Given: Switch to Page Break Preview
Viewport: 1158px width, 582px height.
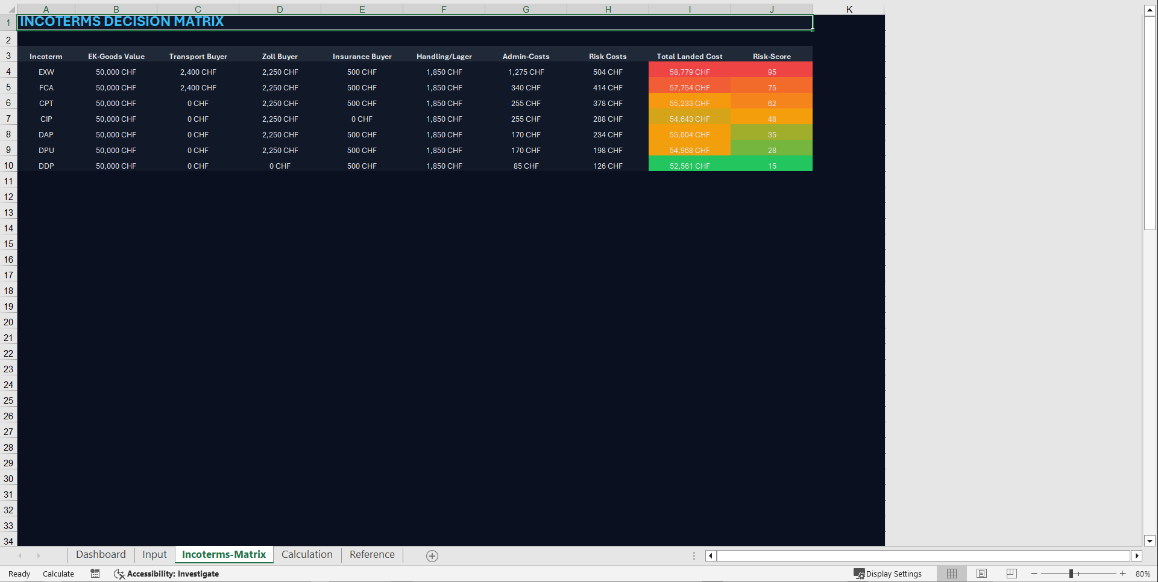Looking at the screenshot, I should click(x=1012, y=574).
